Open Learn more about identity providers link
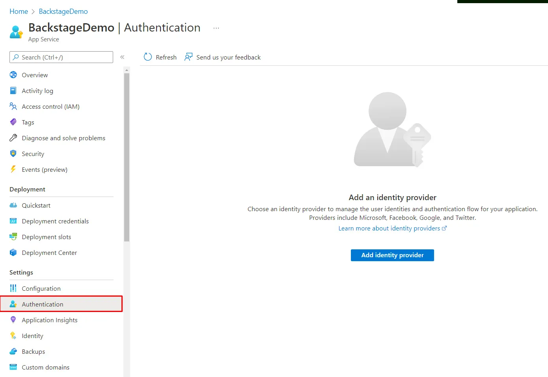548x377 pixels. 389,228
